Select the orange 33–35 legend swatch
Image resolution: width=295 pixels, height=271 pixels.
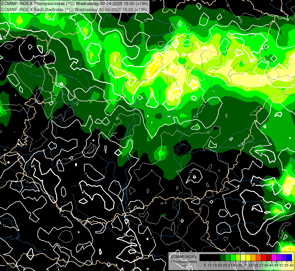253,257
